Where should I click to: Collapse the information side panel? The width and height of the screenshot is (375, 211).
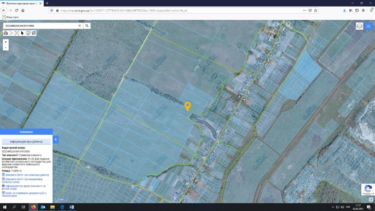tap(56, 139)
